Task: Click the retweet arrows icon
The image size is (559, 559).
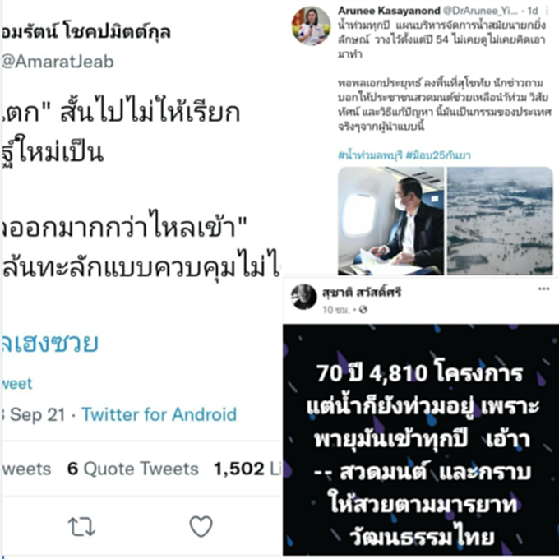Action: click(x=81, y=527)
